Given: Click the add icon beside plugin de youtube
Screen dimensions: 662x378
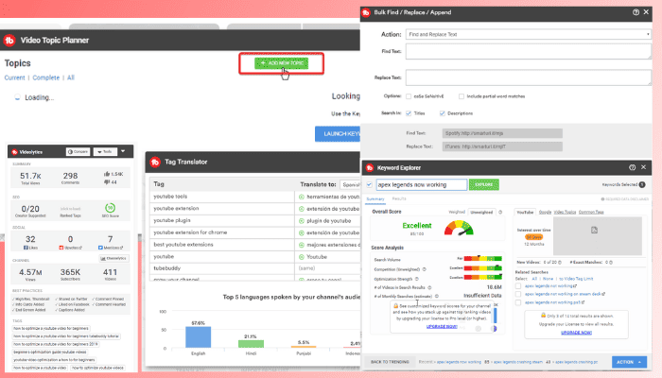Looking at the screenshot, I should (302, 220).
